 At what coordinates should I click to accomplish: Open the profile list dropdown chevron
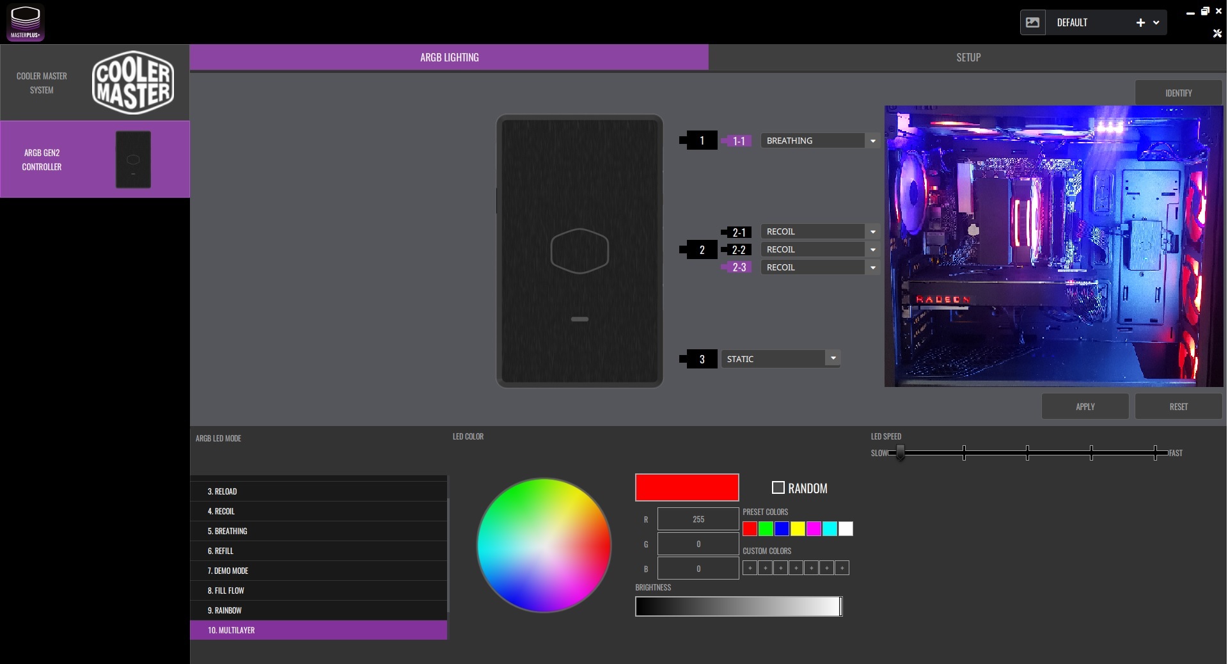[x=1156, y=22]
